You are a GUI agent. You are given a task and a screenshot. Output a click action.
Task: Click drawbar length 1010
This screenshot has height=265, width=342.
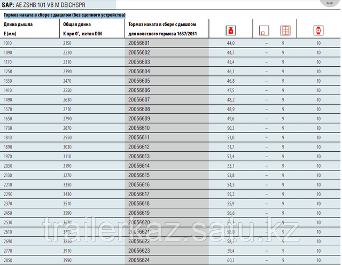pos(8,43)
